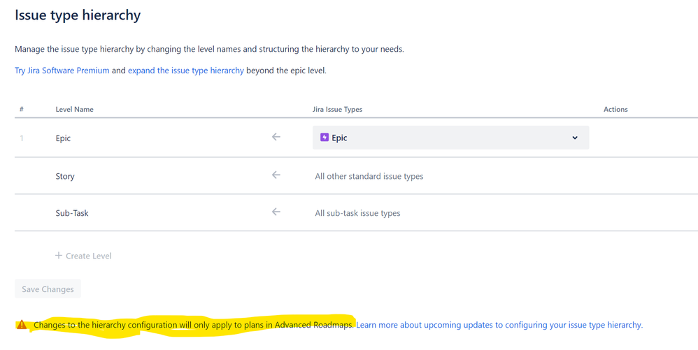Click the Level Name column header

click(74, 110)
